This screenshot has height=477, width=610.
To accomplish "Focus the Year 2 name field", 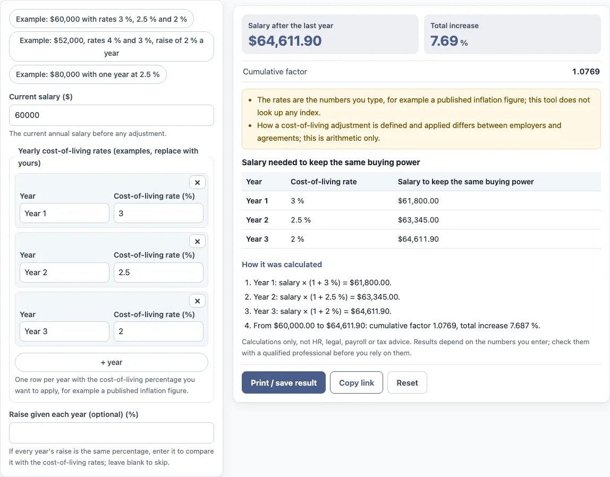I will [x=64, y=272].
